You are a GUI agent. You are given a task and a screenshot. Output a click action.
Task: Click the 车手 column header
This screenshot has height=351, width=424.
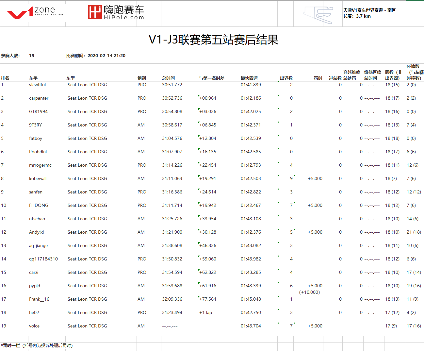pos(33,78)
